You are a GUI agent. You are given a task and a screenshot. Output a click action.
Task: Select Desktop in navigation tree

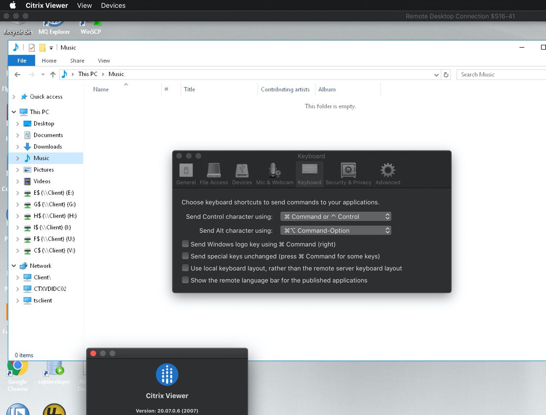click(44, 123)
